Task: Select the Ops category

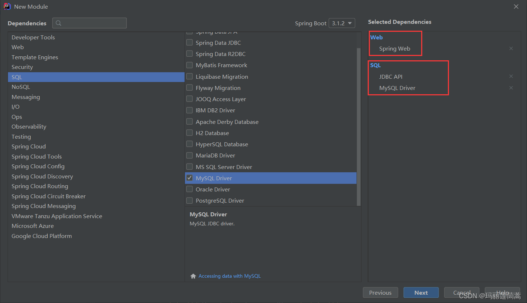Action: 96,117
